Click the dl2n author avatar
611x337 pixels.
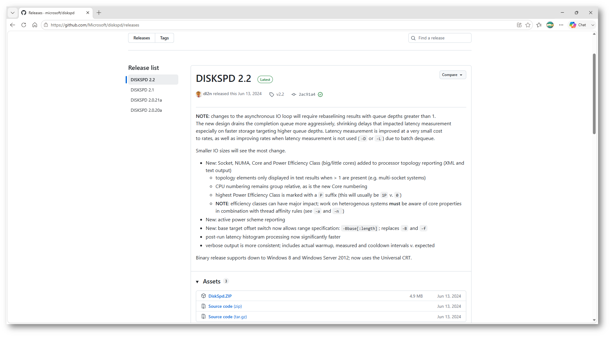pos(199,94)
